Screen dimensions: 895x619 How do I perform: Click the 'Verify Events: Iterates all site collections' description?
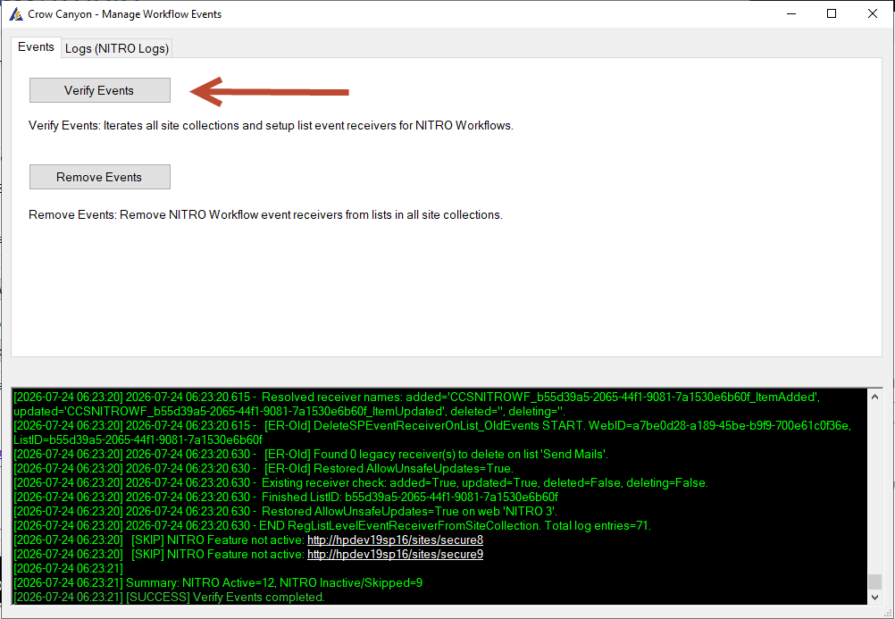click(x=272, y=125)
